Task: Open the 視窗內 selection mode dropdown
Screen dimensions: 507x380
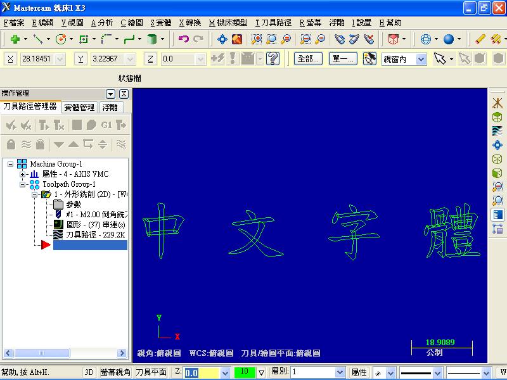Action: [421, 60]
